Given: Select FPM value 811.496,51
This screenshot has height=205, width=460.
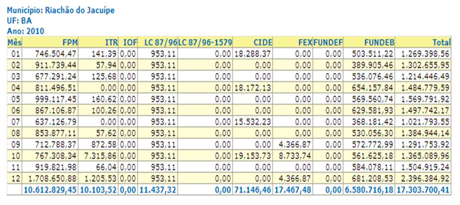Looking at the screenshot, I should pyautogui.click(x=56, y=88).
